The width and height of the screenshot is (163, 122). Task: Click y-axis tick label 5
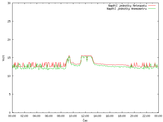coord(10,94)
